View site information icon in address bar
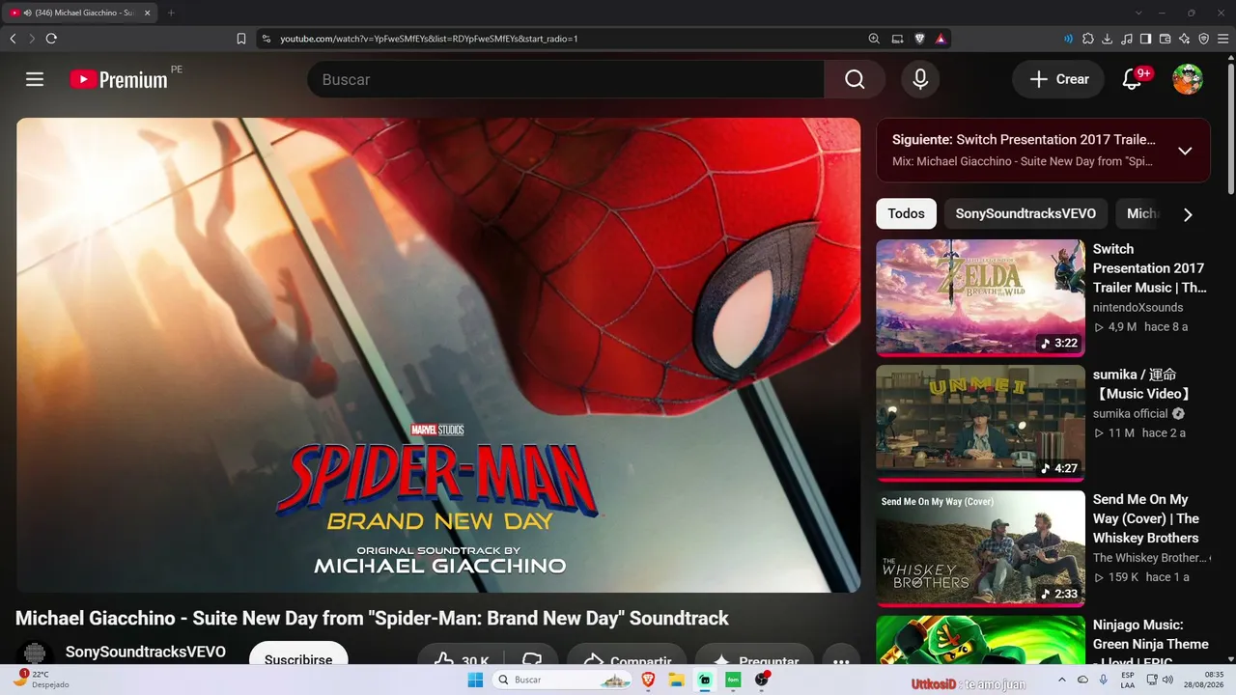 click(267, 39)
